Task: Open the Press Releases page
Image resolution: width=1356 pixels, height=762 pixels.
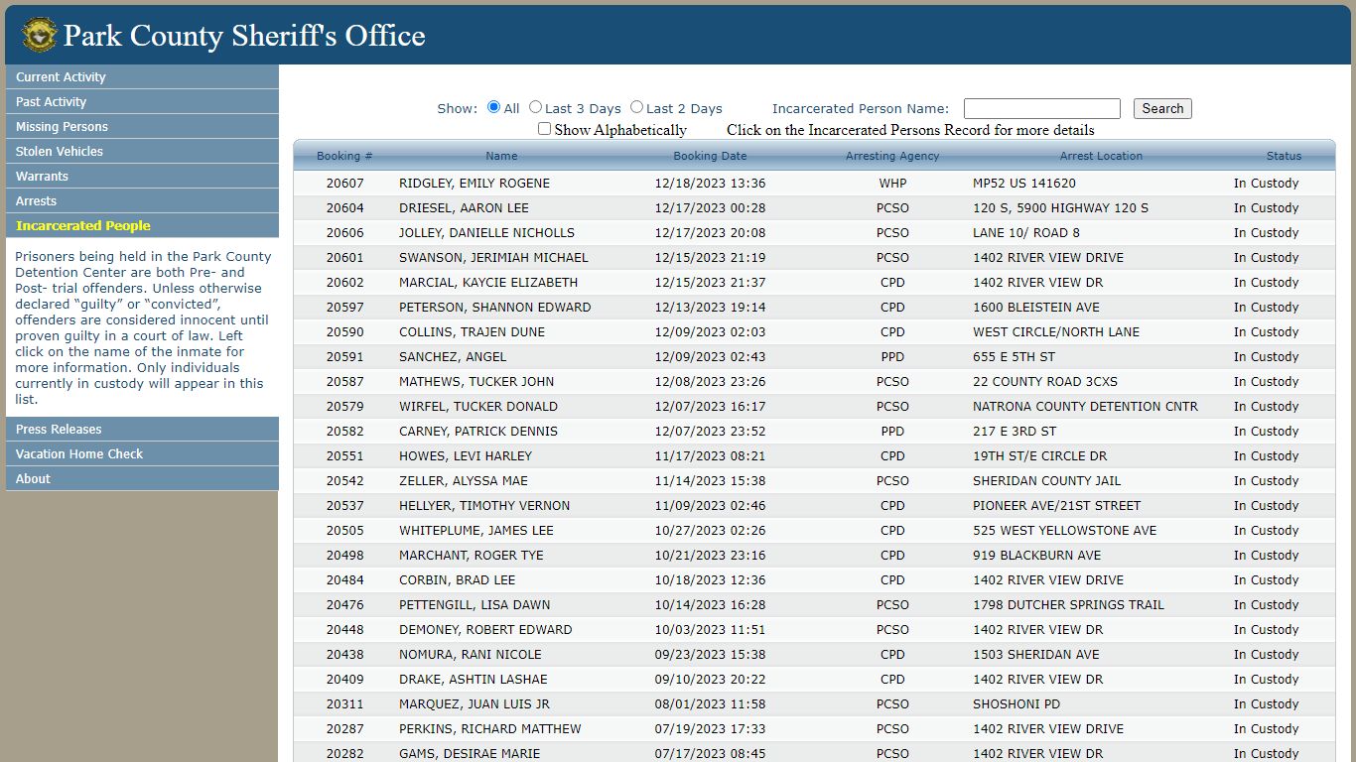Action: pos(142,430)
